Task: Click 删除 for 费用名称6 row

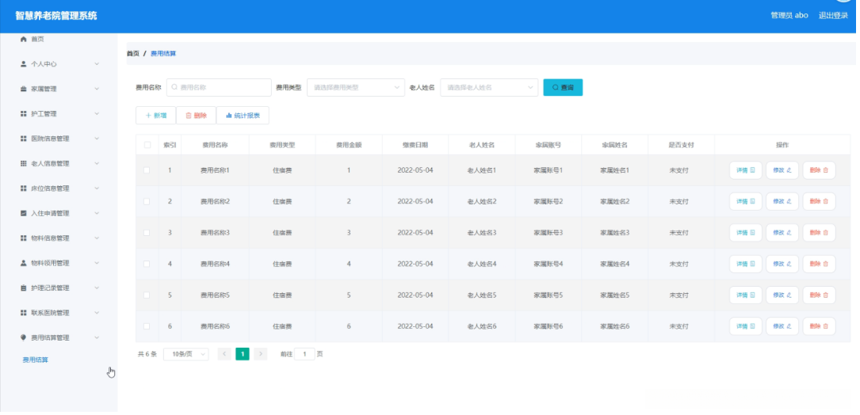Action: [819, 326]
